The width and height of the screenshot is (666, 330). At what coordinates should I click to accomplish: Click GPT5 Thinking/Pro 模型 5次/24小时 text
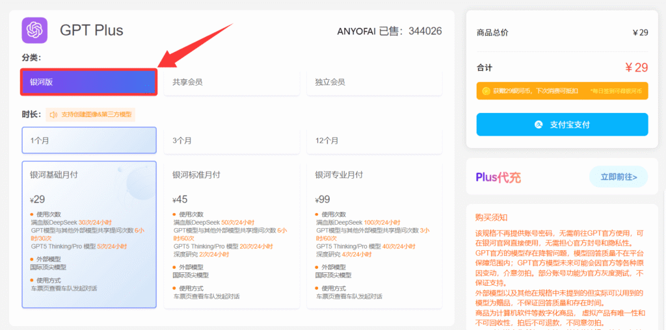[79, 246]
